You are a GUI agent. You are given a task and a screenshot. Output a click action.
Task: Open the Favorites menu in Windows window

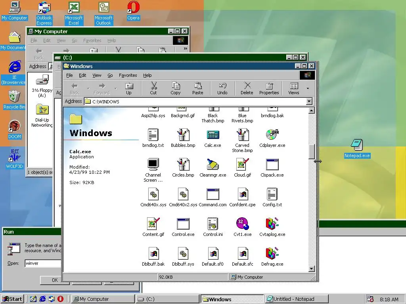128,75
